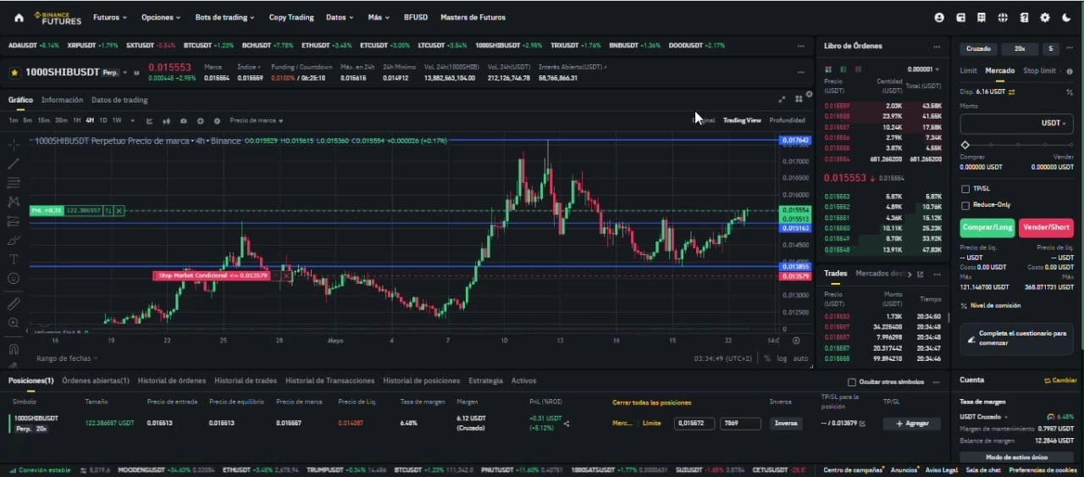Open the 20x leverage button

point(1020,49)
